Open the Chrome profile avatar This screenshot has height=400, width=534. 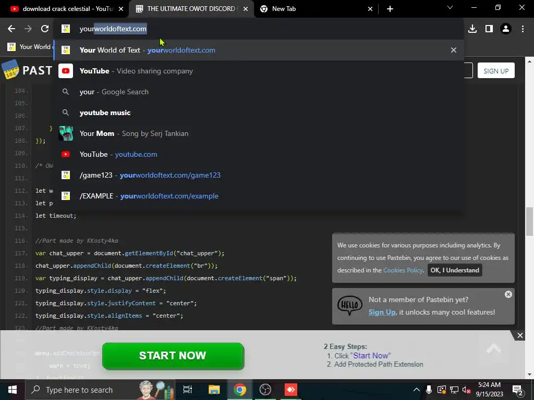pos(506,29)
